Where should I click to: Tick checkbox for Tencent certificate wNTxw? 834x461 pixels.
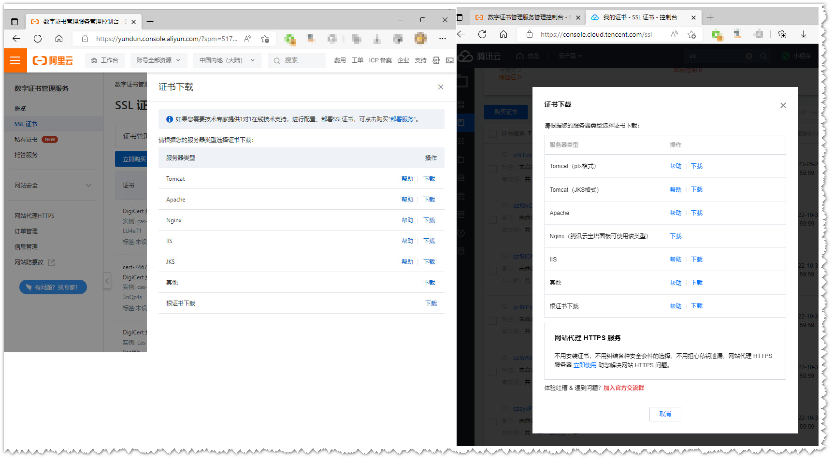point(493,169)
